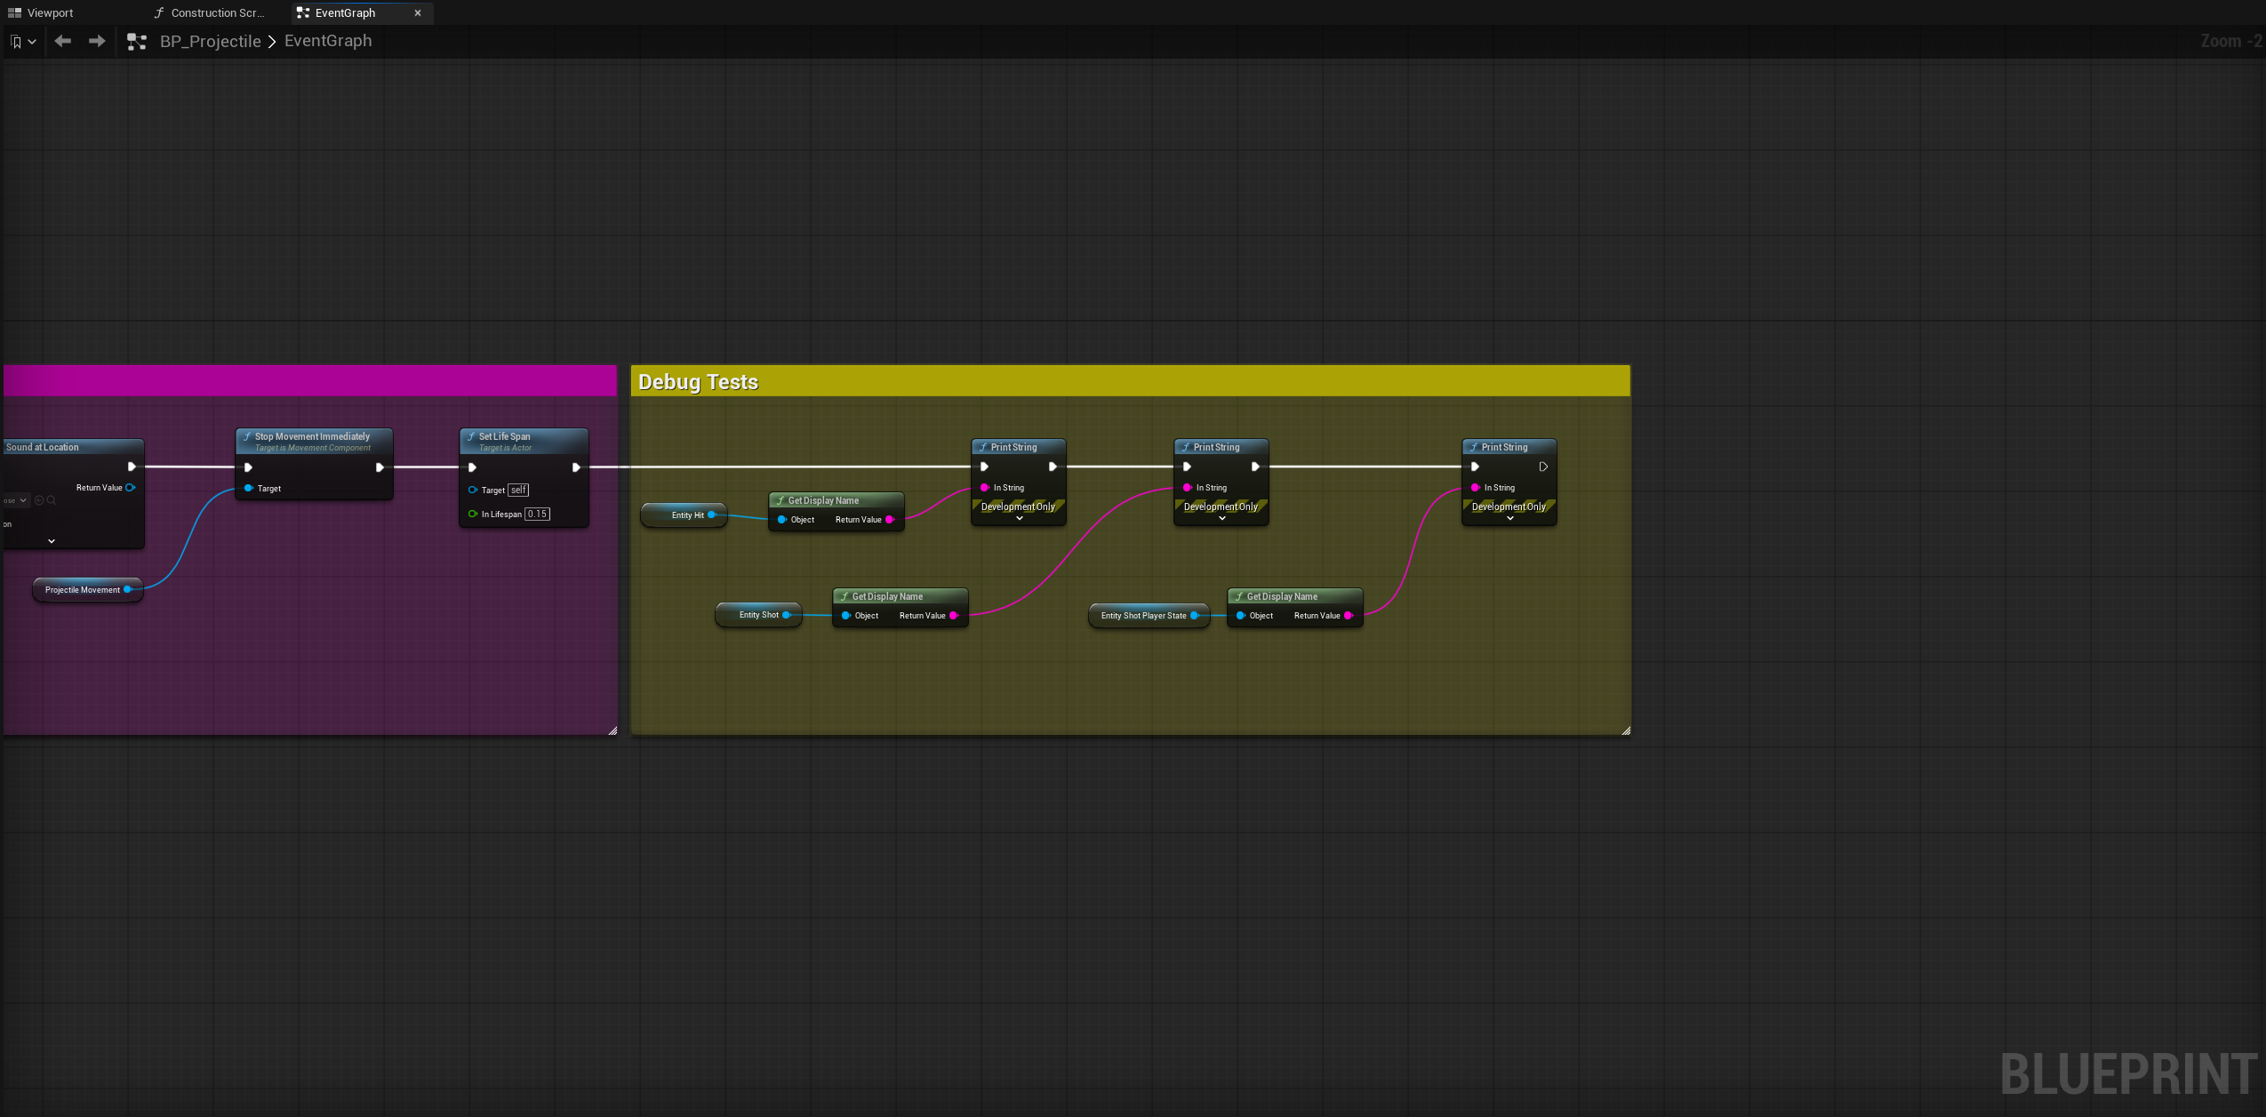Click Sound at Location exec output pin
The height and width of the screenshot is (1117, 2266).
click(132, 467)
